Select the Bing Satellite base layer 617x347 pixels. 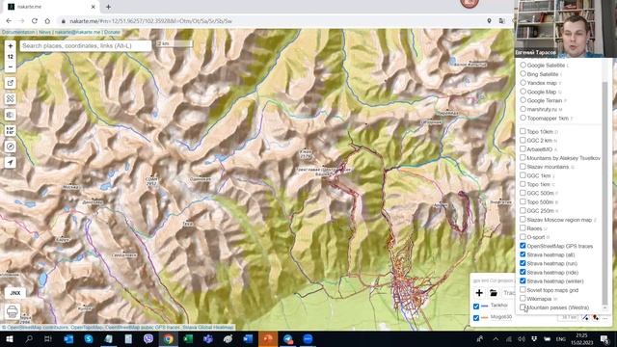tap(523, 74)
